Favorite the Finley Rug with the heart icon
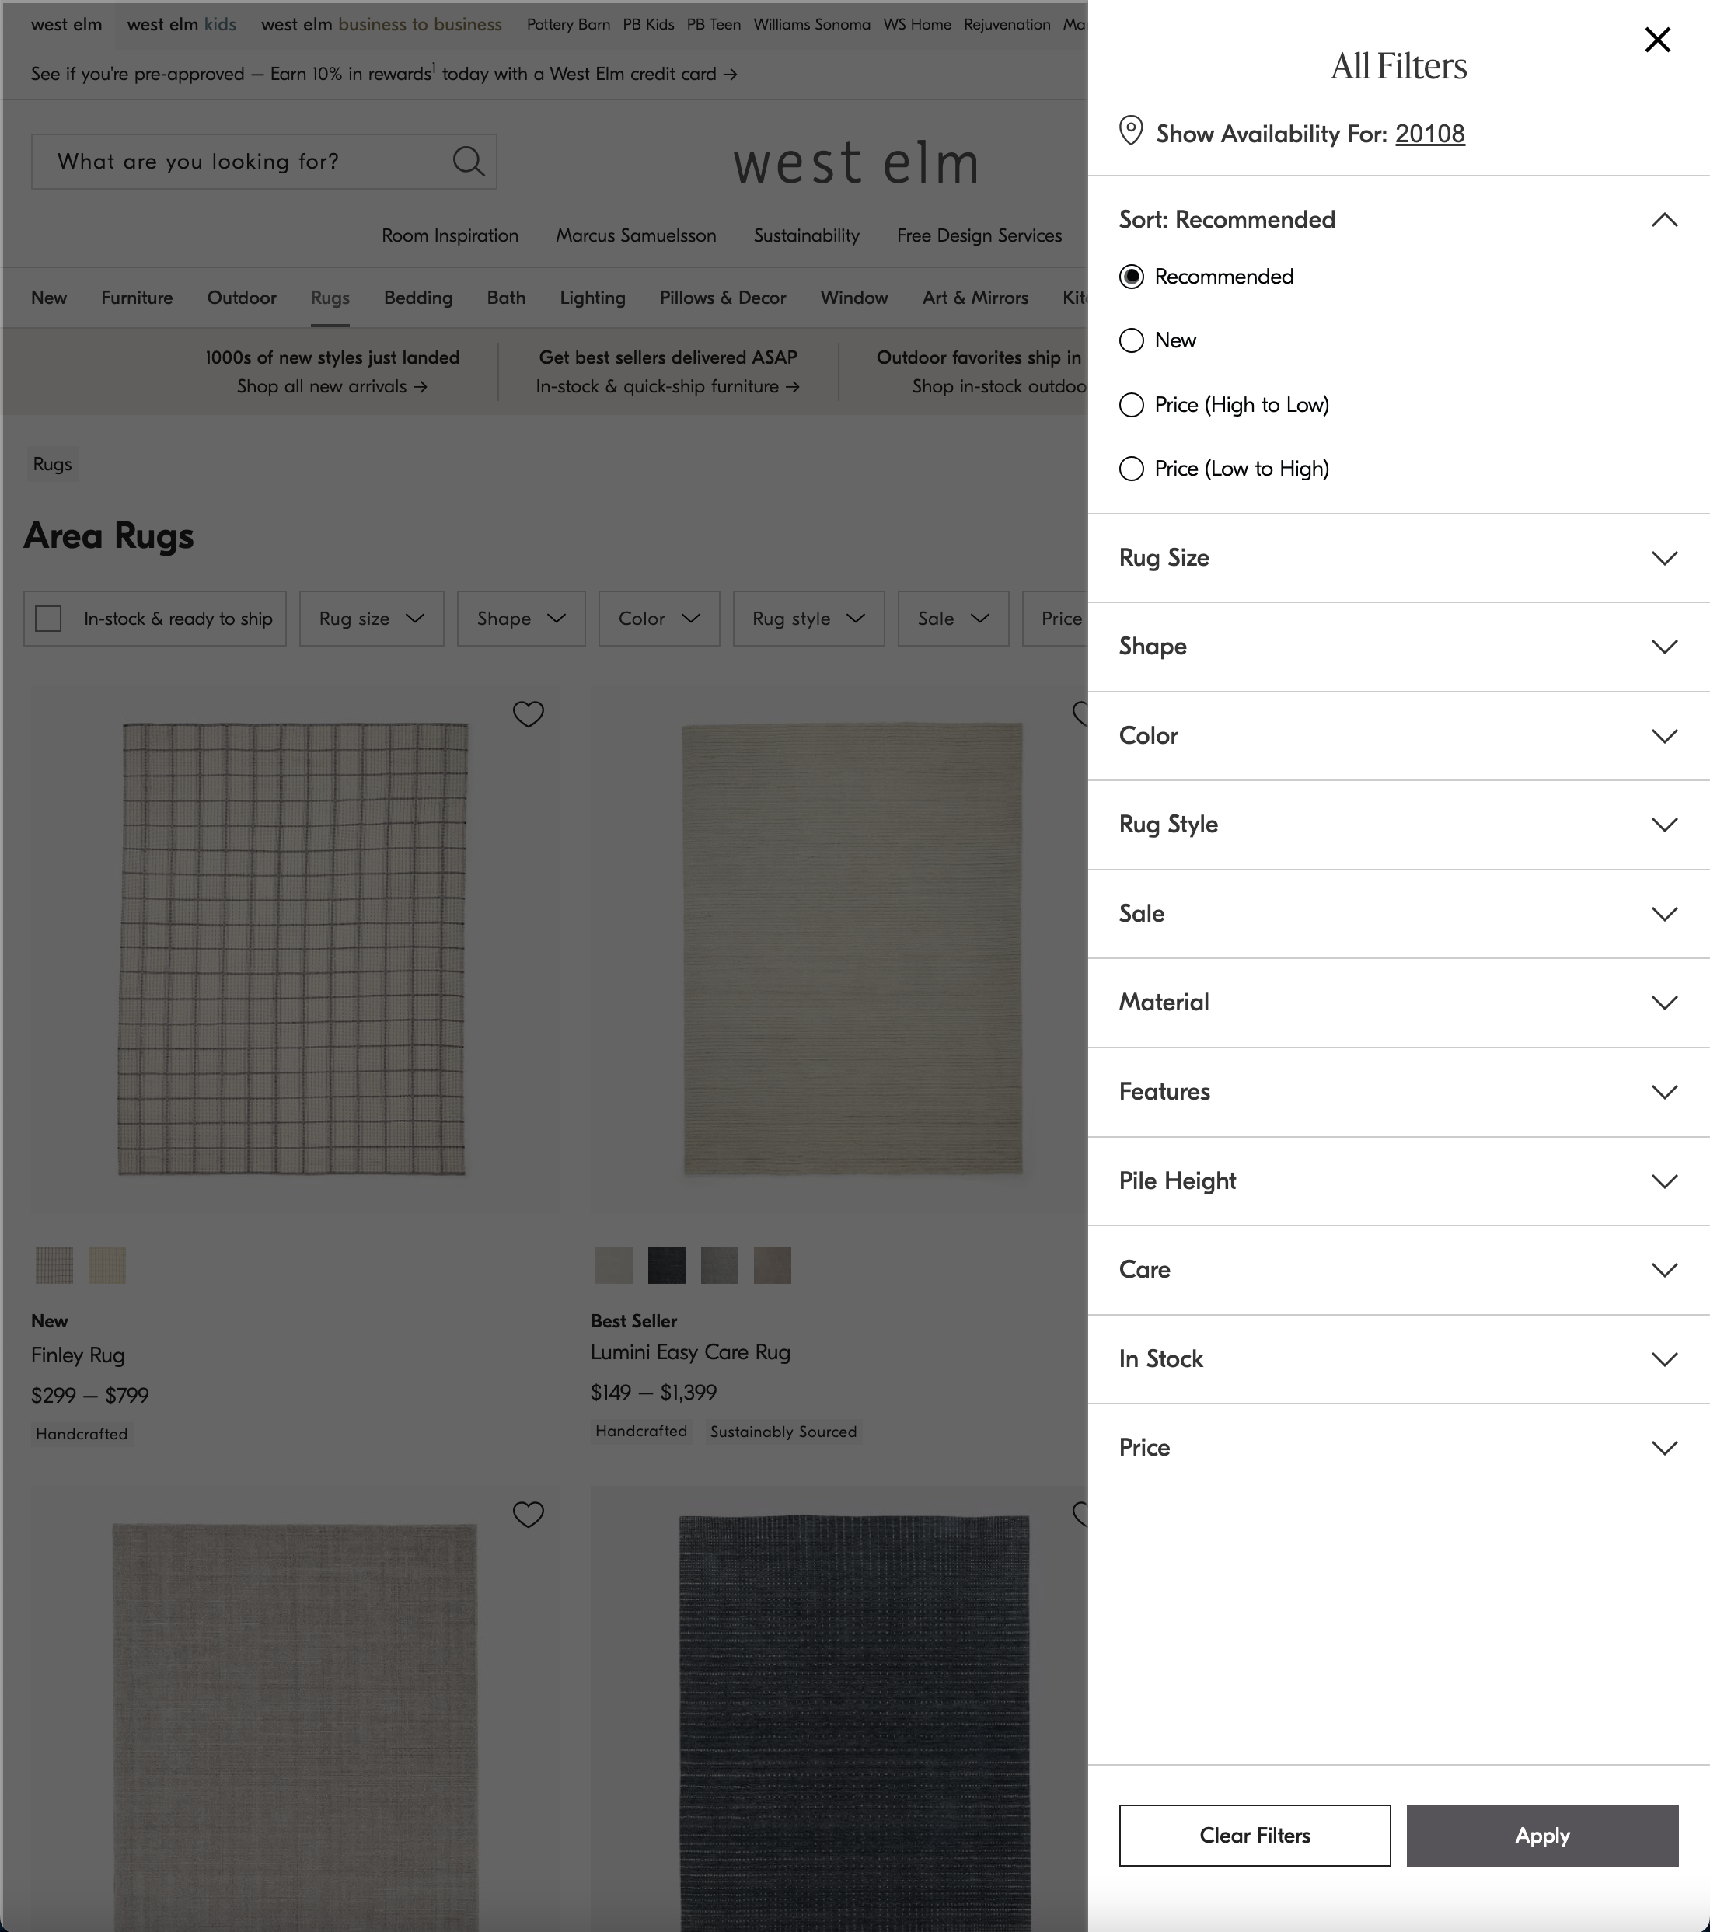Screen dimensions: 1710x1932 pos(529,714)
